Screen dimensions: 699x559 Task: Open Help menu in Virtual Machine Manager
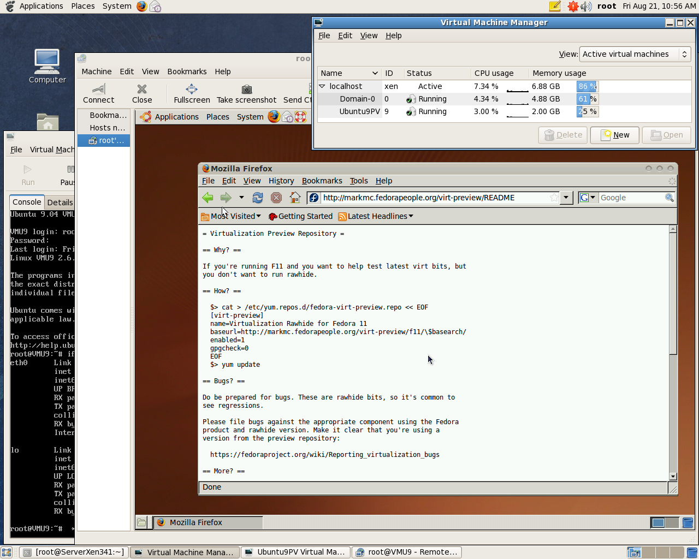coord(394,35)
